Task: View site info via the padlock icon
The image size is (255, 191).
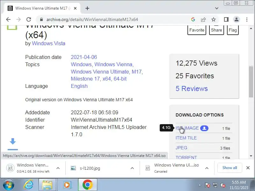Action: pos(41,19)
